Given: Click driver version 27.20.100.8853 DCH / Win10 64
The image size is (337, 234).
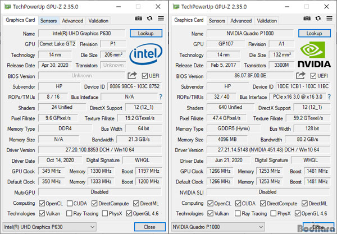Looking at the screenshot, I should [x=100, y=150].
